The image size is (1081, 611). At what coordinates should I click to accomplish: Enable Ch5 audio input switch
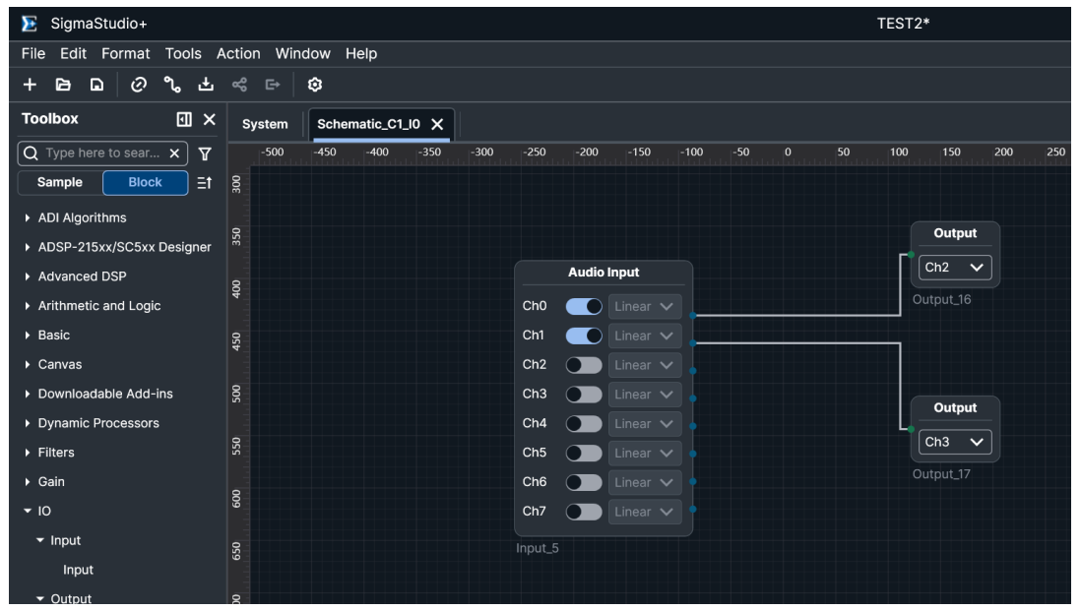[x=584, y=453]
